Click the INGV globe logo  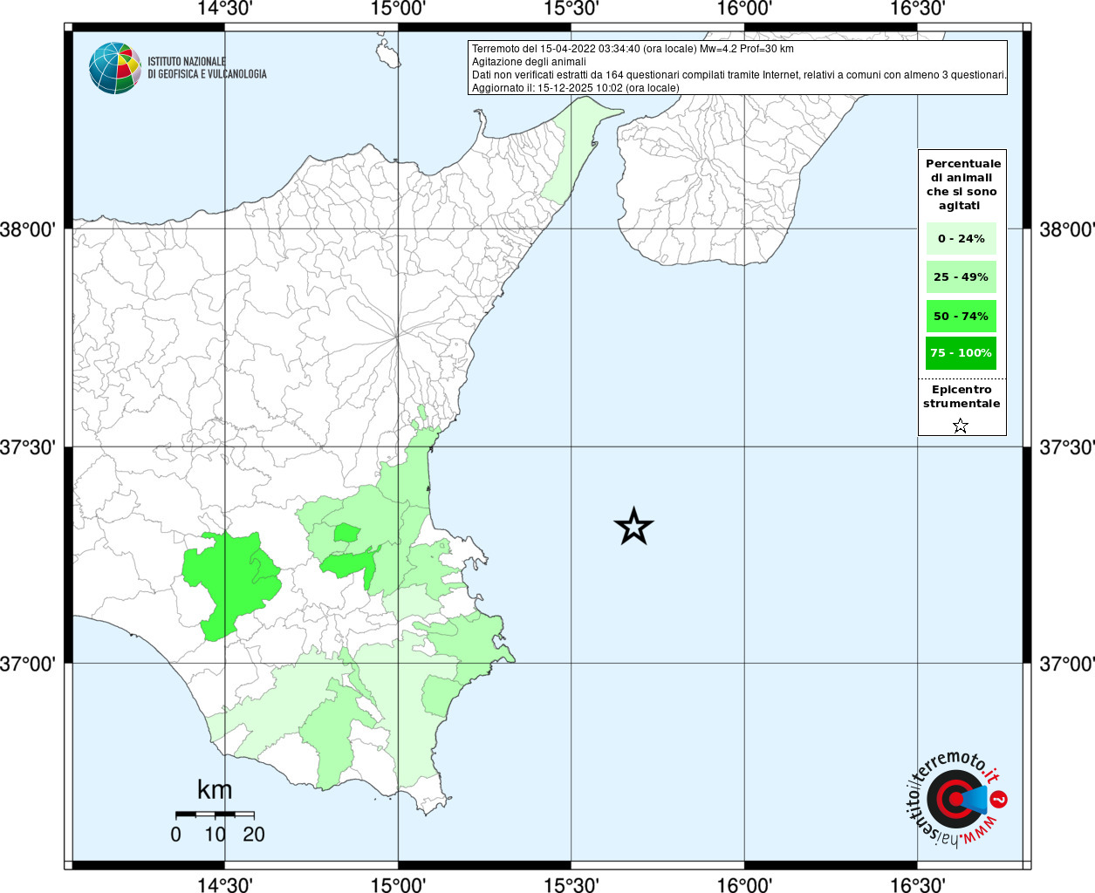(x=114, y=68)
